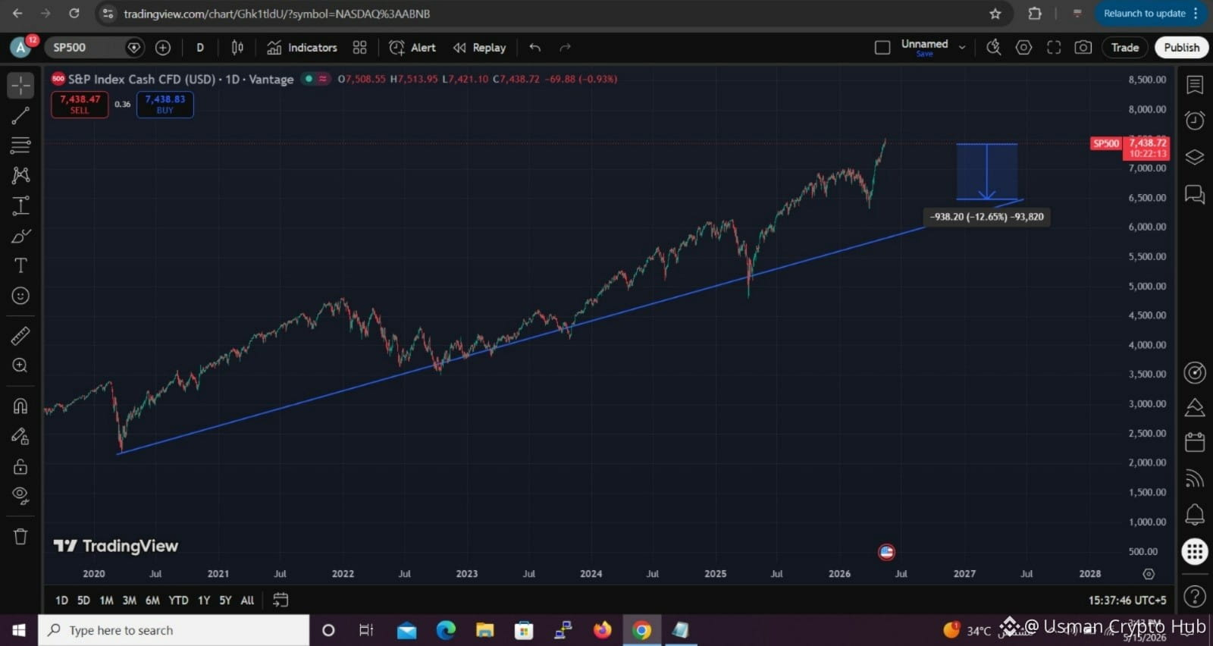This screenshot has width=1213, height=646.
Task: Open File Explorer from the taskbar
Action: point(484,630)
